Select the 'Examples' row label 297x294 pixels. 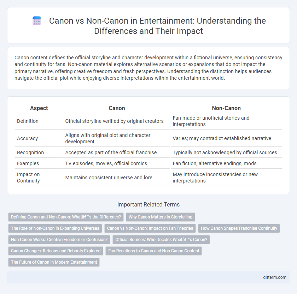click(x=28, y=163)
